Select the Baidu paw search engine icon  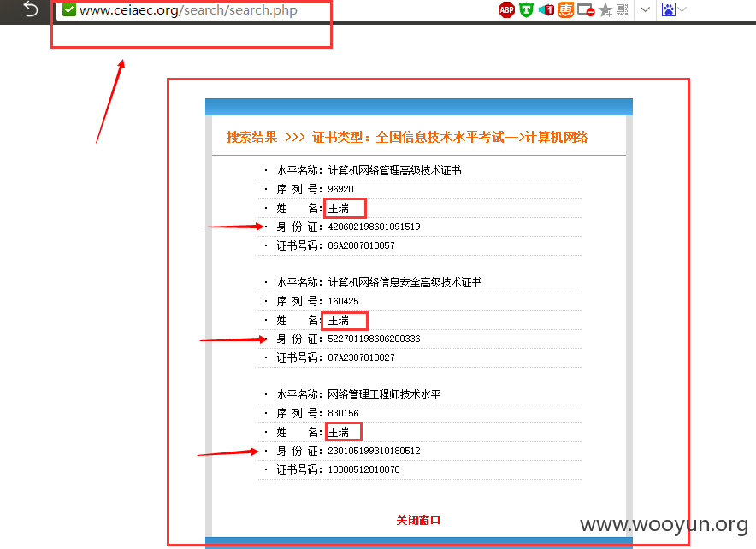(x=668, y=9)
